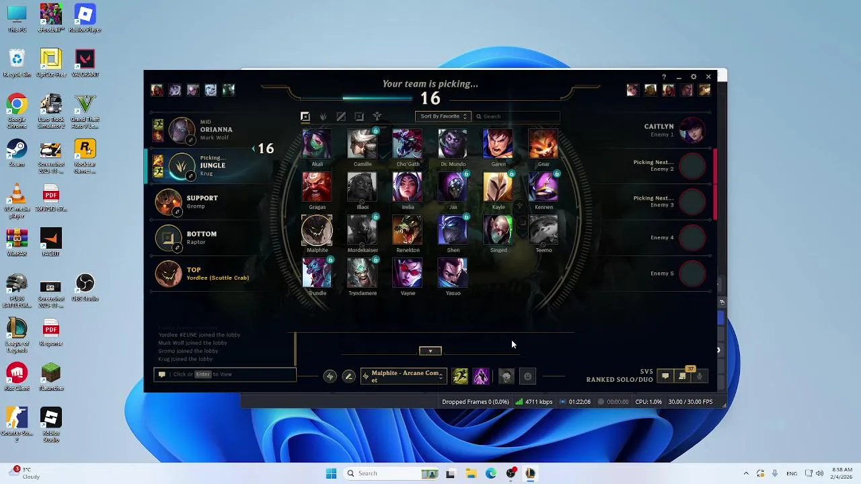Choose Yasuo in the champion grid
861x484 pixels.
coord(453,273)
